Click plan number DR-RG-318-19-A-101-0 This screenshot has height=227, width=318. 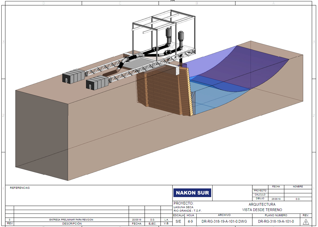[276, 221]
